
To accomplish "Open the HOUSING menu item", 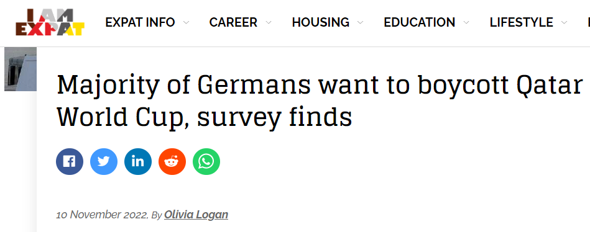I will (321, 22).
